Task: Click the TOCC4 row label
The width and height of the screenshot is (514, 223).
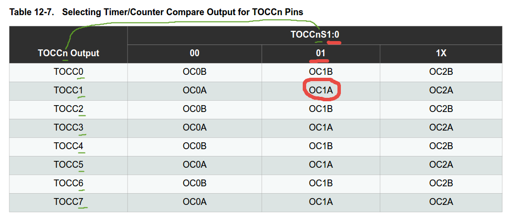Action: pyautogui.click(x=68, y=146)
